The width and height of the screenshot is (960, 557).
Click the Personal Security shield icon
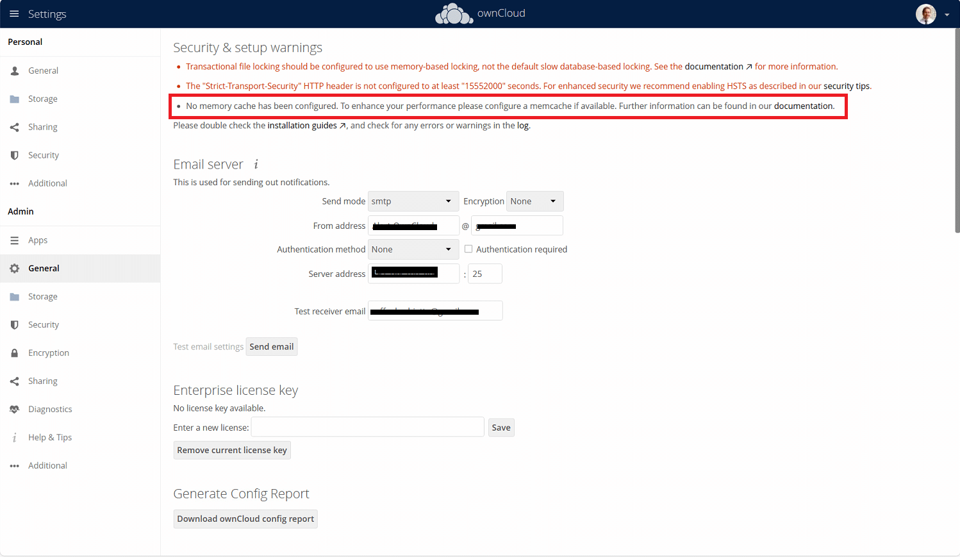click(15, 156)
